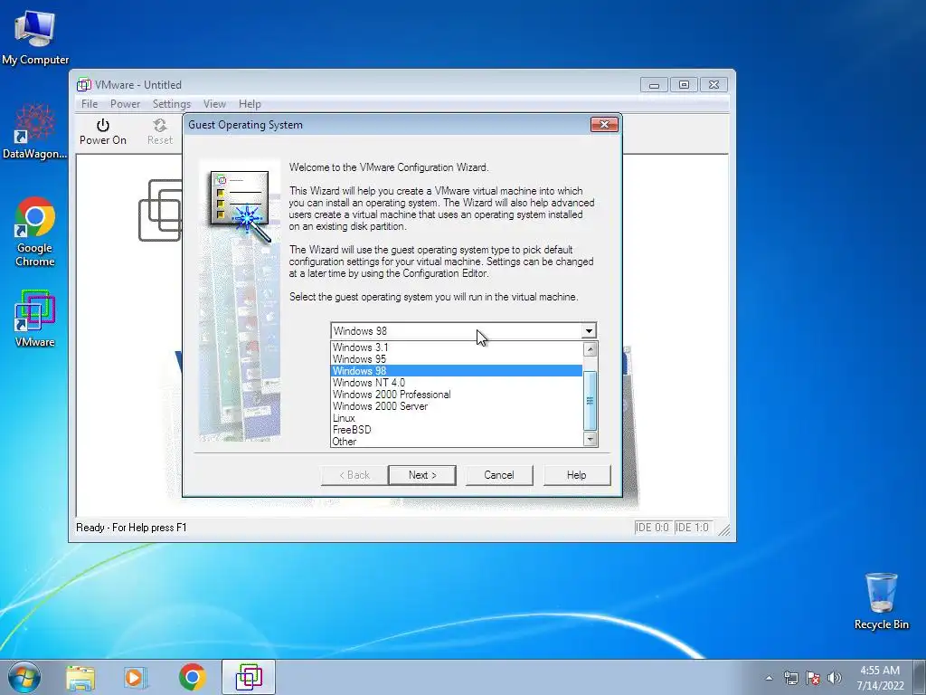The image size is (926, 695).
Task: Choose Windows 2000 Professional from the list
Action: 457,395
